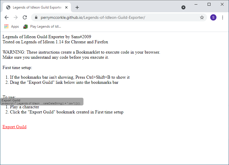Maximize the Chrome window

[x=209, y=4]
